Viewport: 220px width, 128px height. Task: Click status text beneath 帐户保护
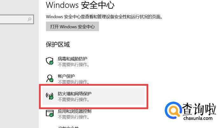(73, 82)
